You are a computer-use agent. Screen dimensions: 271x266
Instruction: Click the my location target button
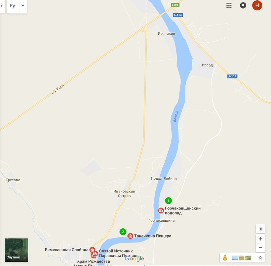[x=260, y=229]
